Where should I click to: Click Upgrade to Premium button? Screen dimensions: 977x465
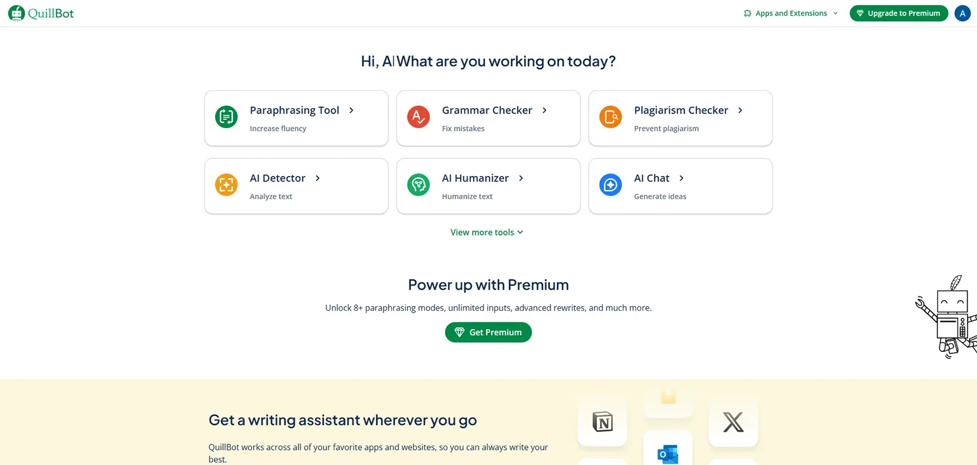(x=899, y=13)
